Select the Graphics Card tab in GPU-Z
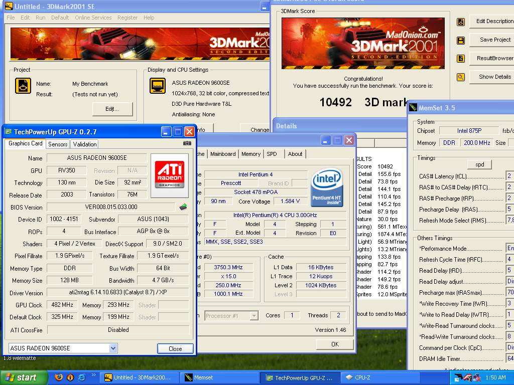514x385 pixels. coord(25,143)
